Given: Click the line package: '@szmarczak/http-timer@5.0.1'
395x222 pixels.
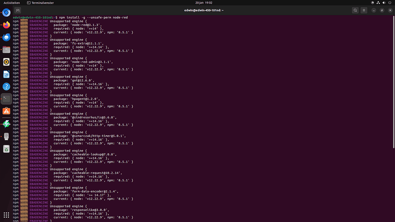Looking at the screenshot, I should [89, 136].
